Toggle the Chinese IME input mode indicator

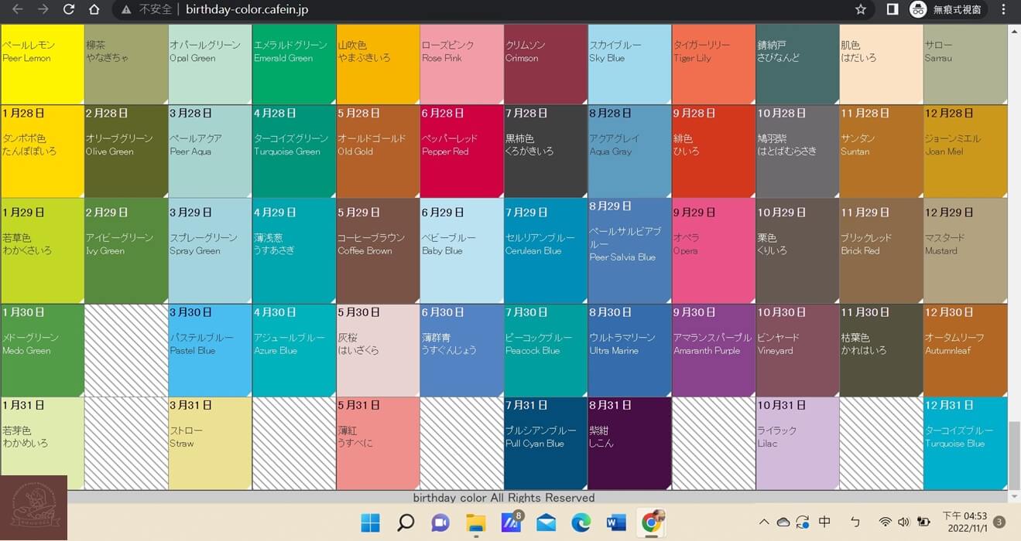pyautogui.click(x=824, y=522)
